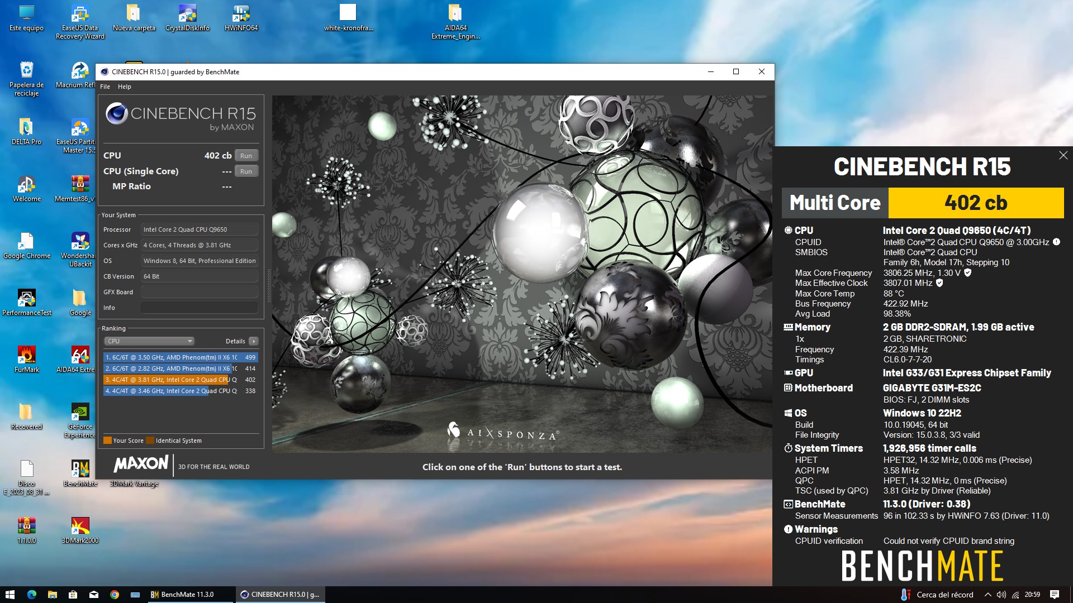This screenshot has width=1073, height=603.
Task: Open Mail app from taskbar
Action: 93,595
